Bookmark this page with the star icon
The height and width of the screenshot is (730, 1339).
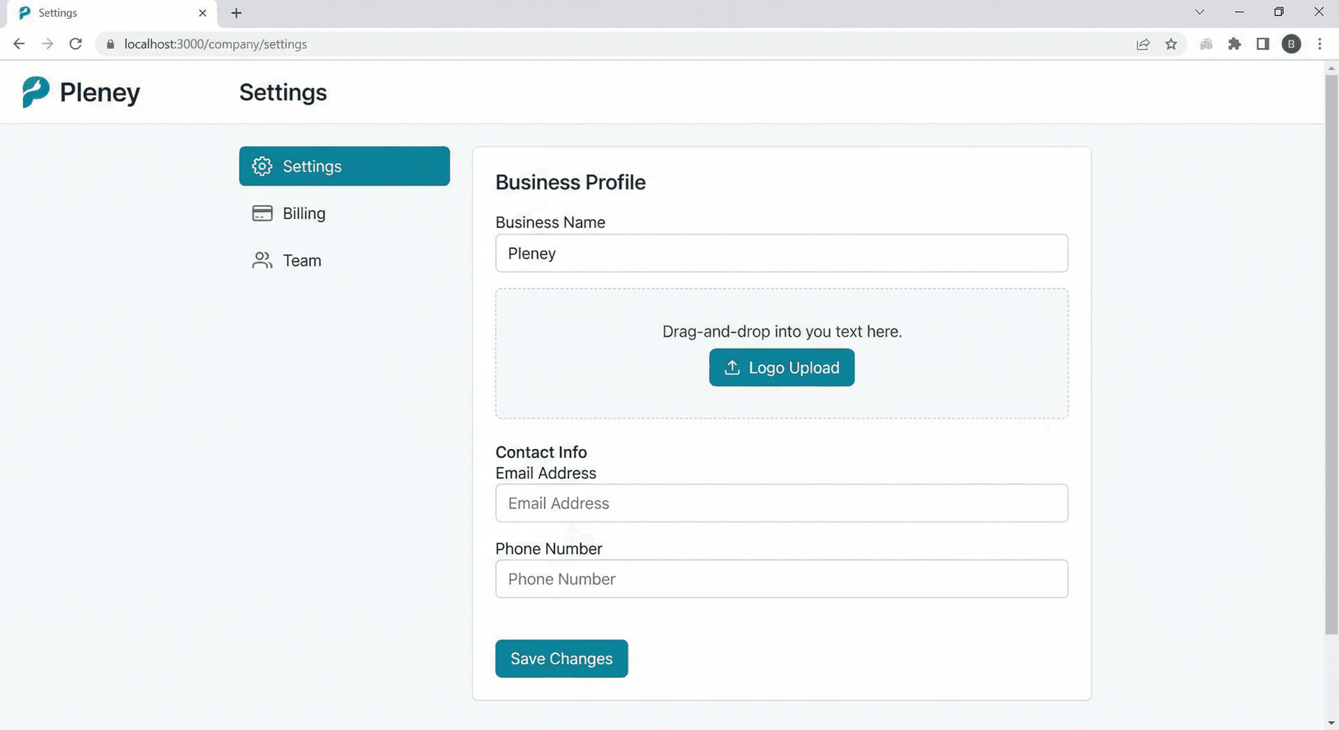click(x=1171, y=44)
